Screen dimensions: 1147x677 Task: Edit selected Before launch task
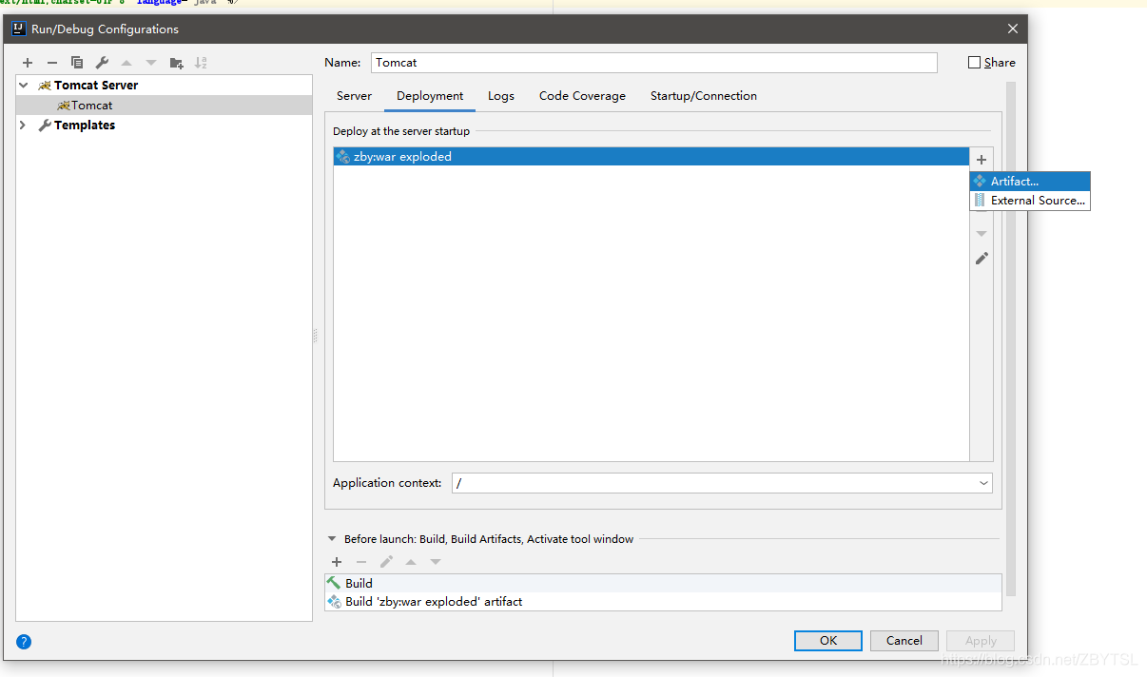386,562
